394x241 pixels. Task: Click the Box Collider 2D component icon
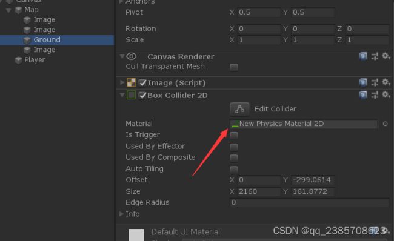(x=131, y=95)
